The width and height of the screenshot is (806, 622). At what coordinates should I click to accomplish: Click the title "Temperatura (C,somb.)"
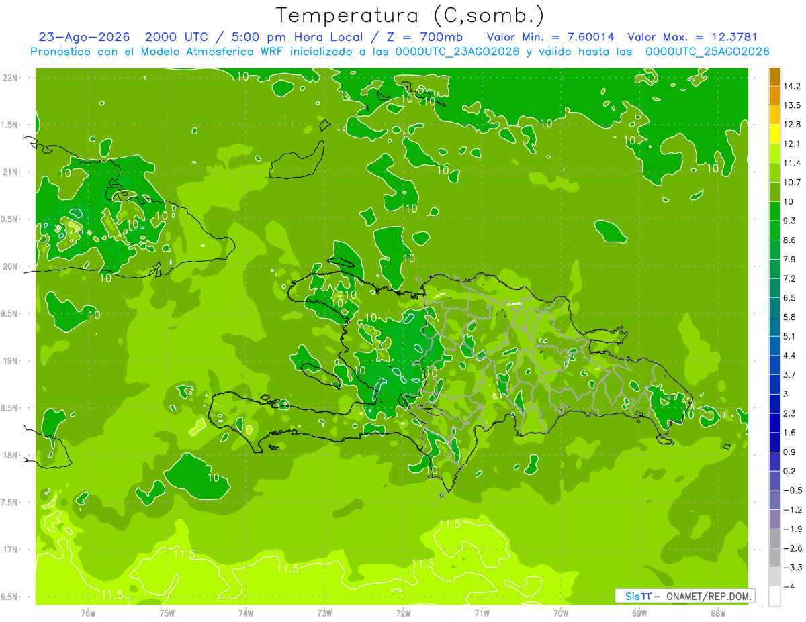[409, 15]
